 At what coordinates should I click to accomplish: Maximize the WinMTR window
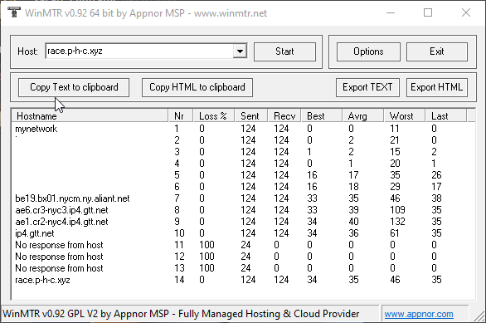click(x=428, y=12)
